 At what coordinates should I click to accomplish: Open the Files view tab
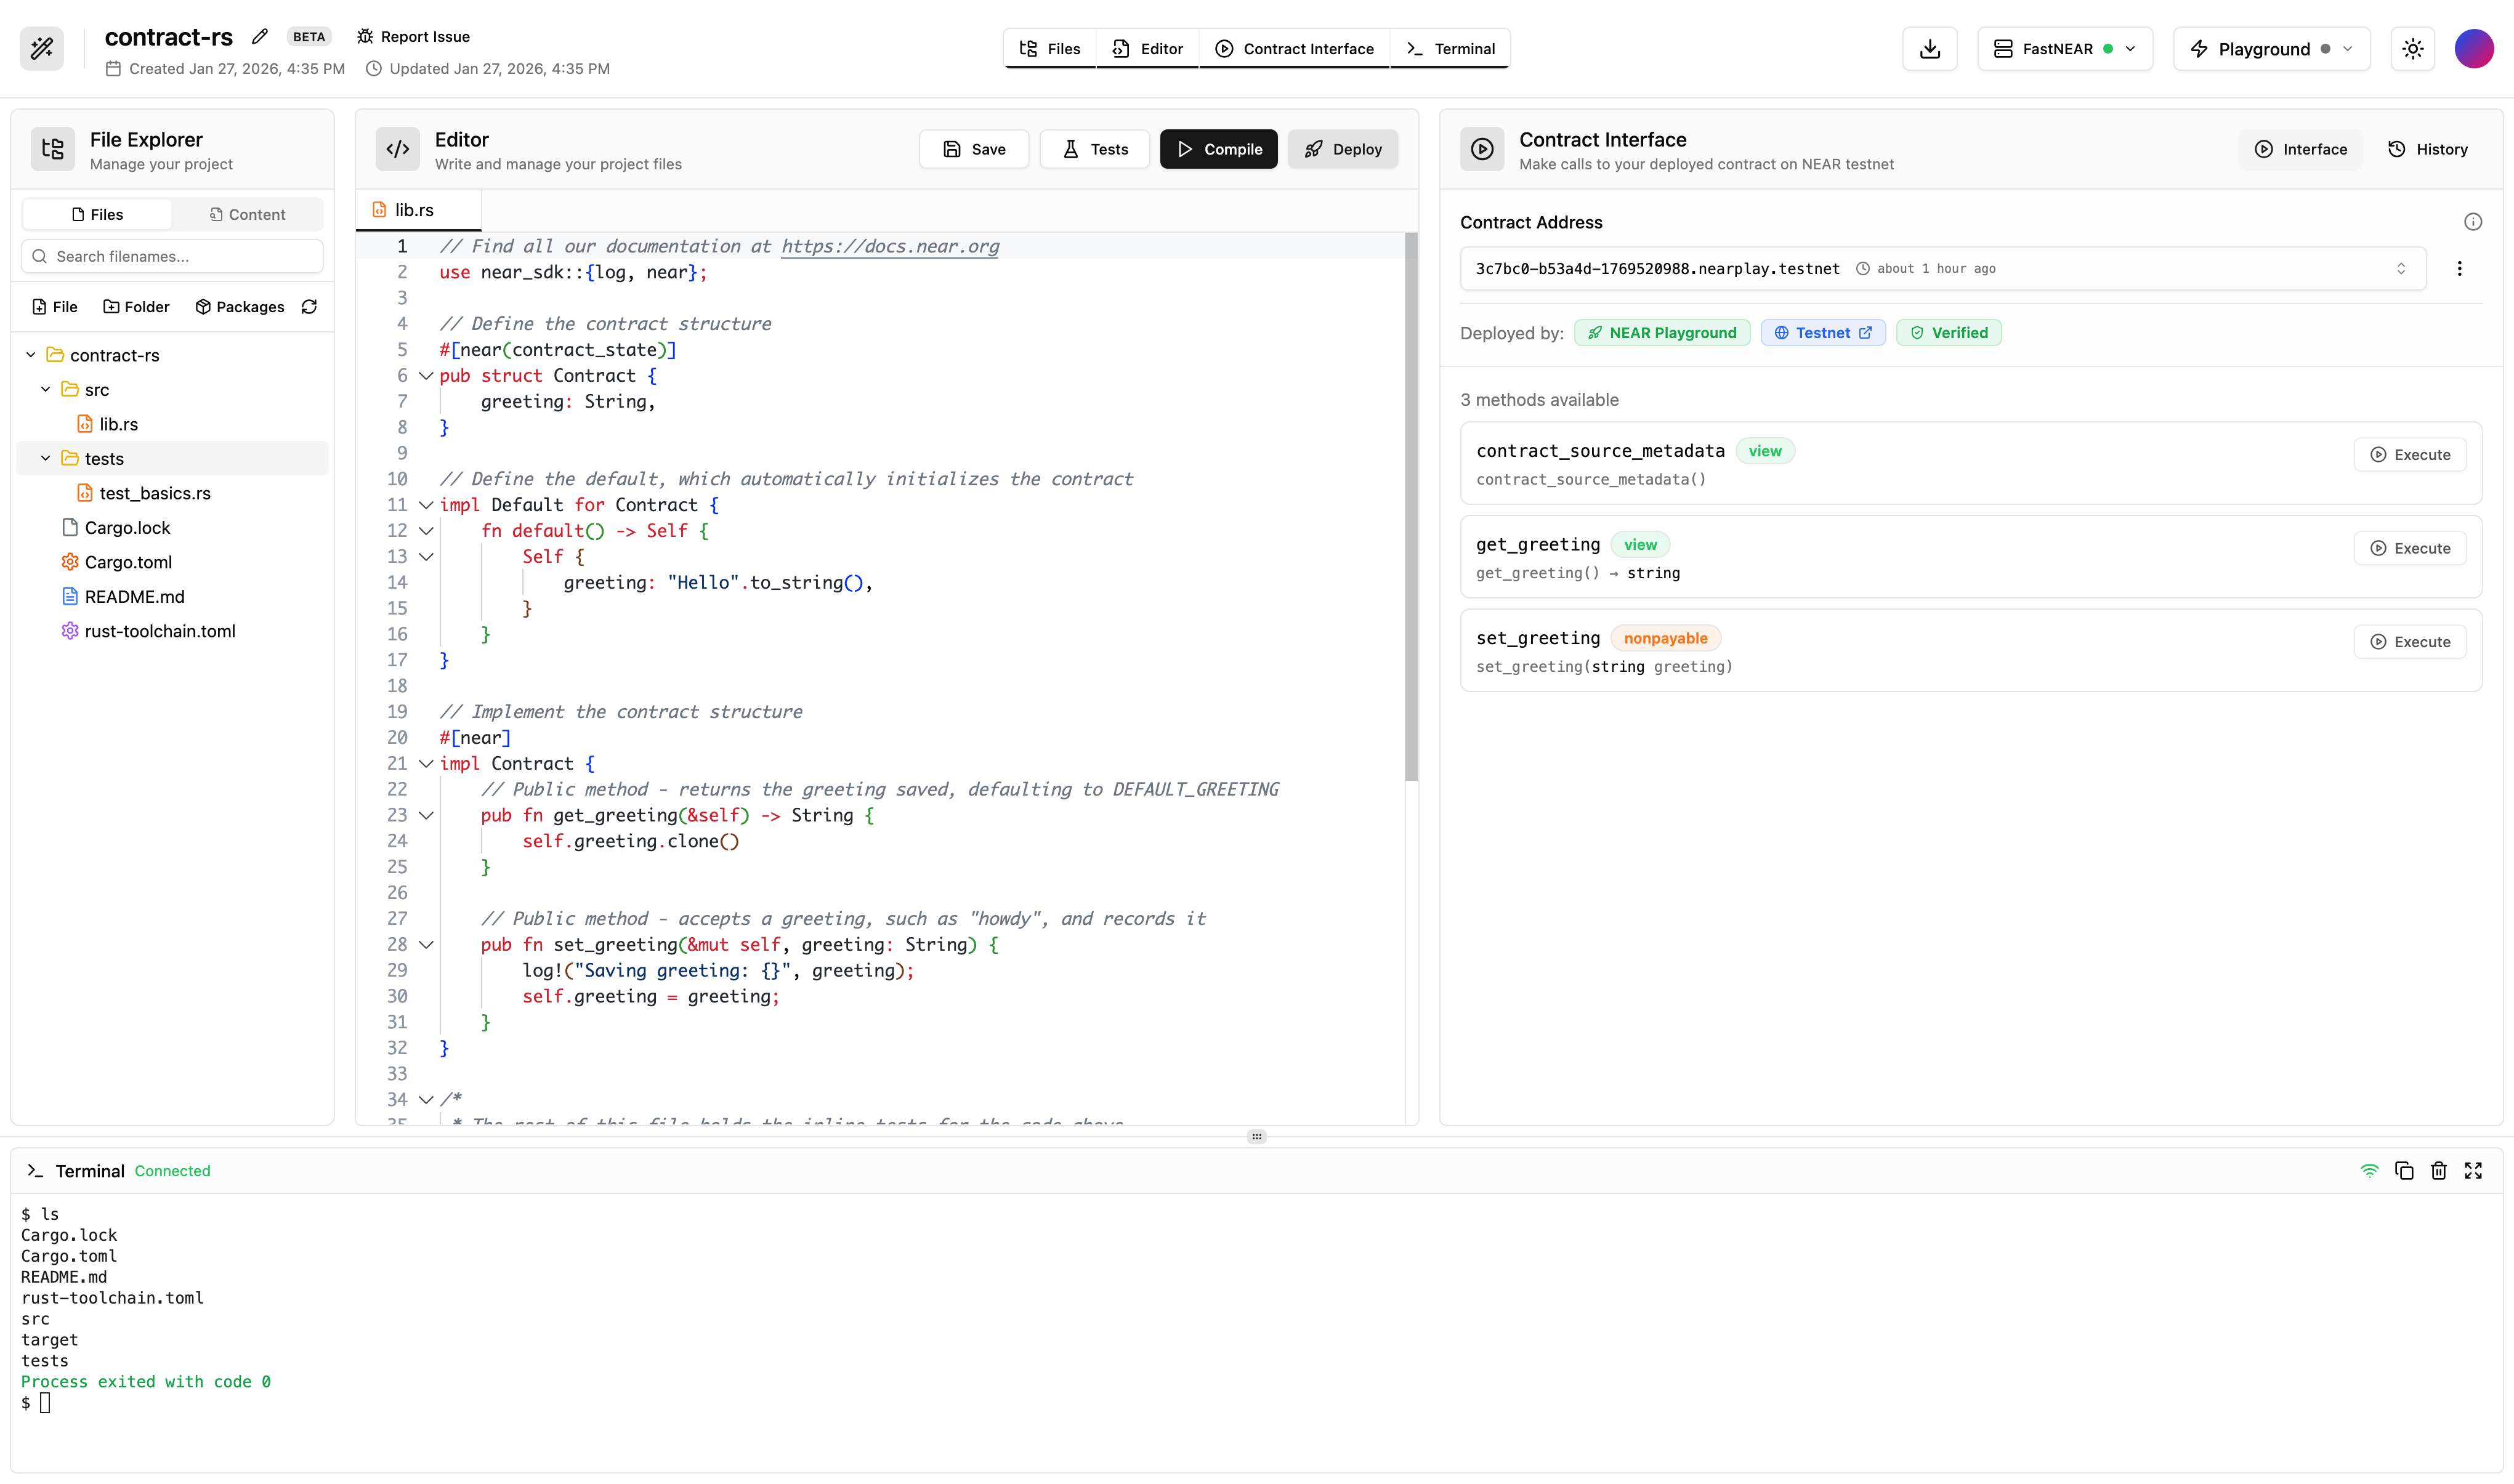[1050, 49]
